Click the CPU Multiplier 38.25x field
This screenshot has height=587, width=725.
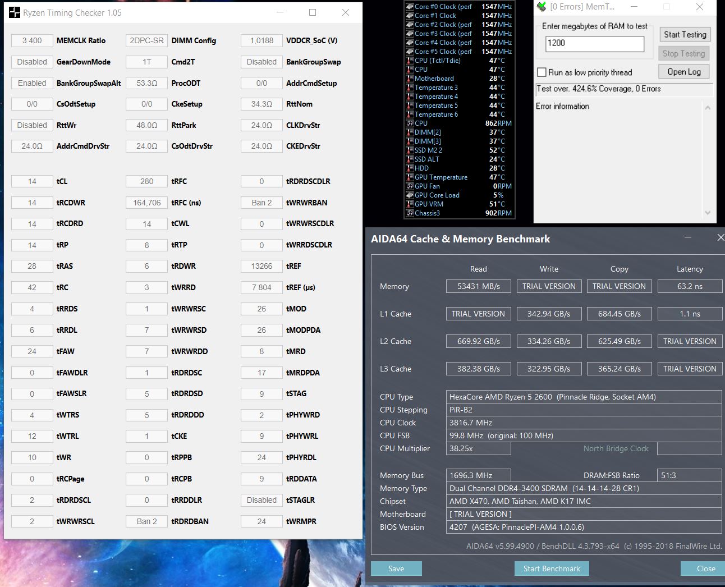click(x=479, y=448)
